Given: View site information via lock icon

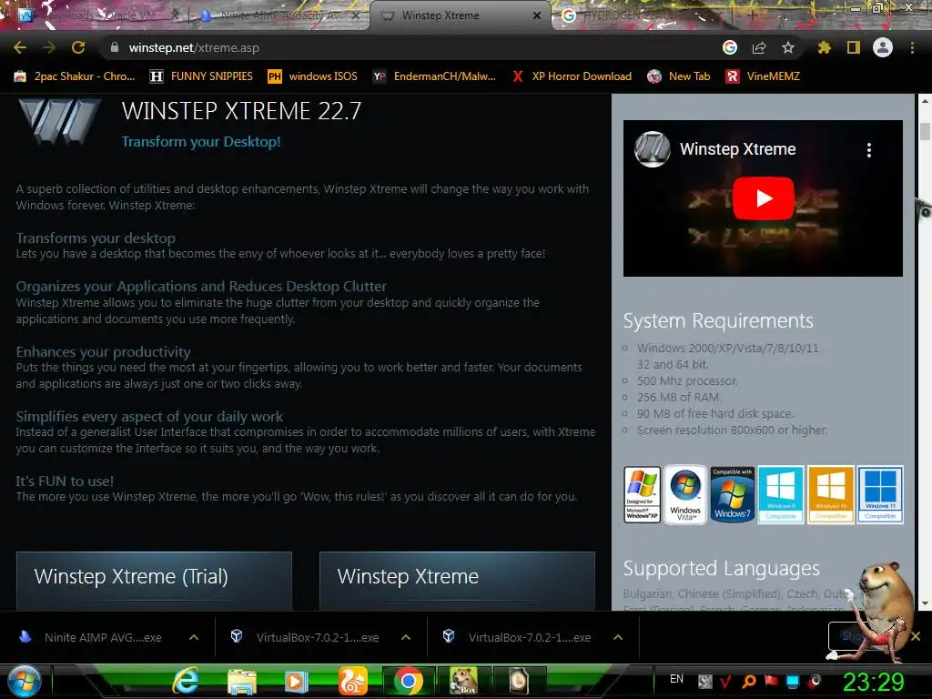Looking at the screenshot, I should pos(115,47).
